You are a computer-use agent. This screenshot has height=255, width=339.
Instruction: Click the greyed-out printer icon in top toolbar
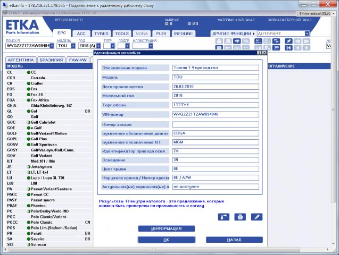[x=219, y=41]
